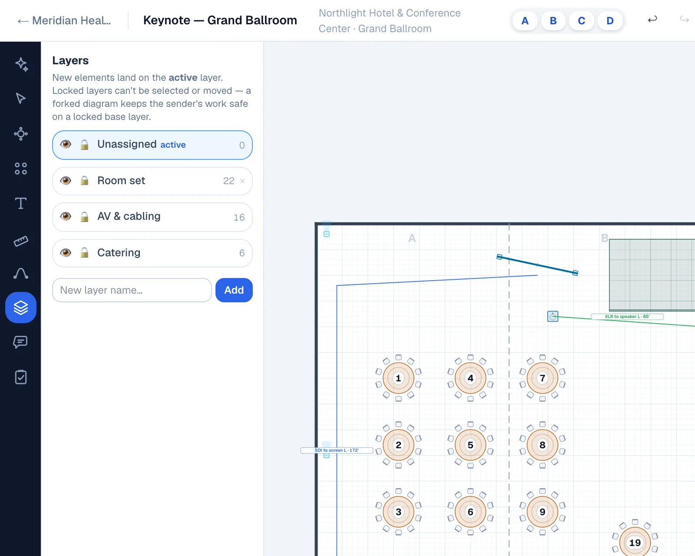
Task: Select the wall outlet marker near top-left corner
Action: (327, 234)
